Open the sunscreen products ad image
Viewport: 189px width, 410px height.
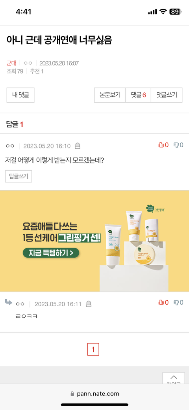tap(94, 241)
